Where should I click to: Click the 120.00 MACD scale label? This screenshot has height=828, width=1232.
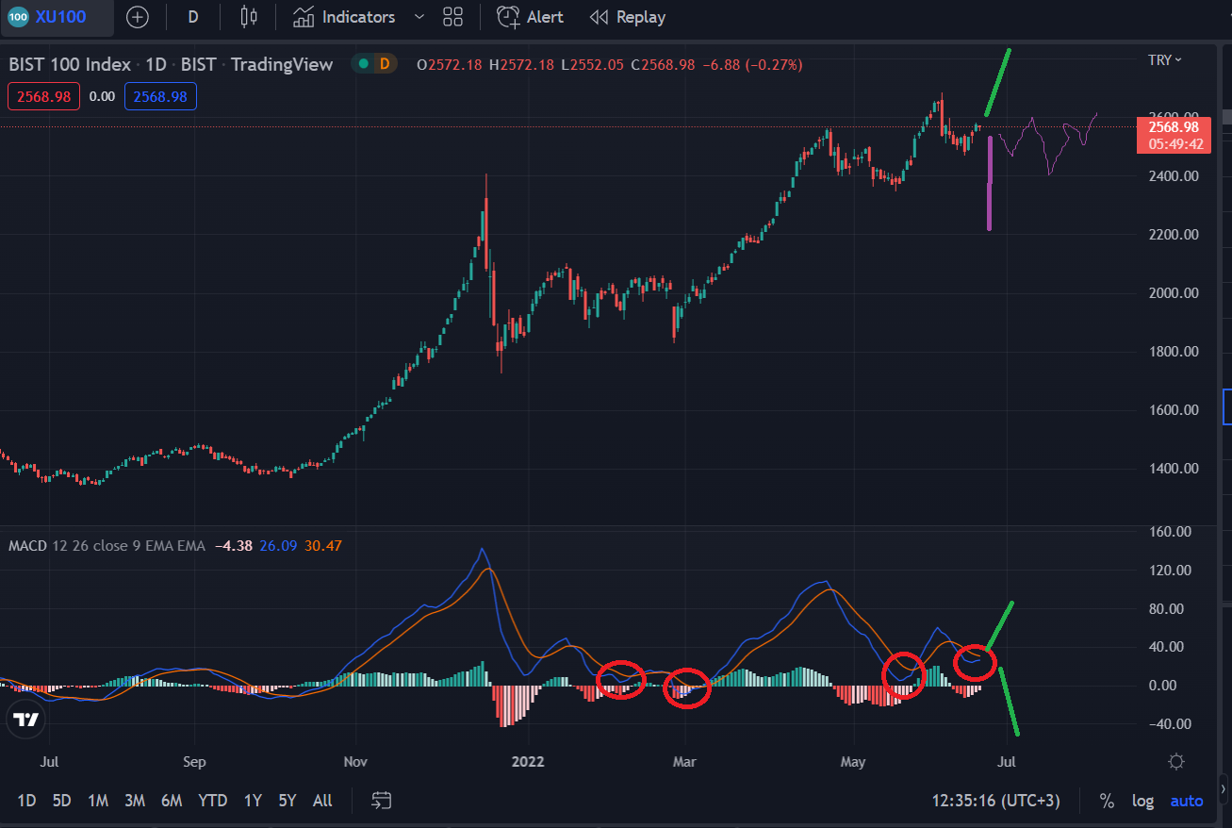tap(1169, 571)
